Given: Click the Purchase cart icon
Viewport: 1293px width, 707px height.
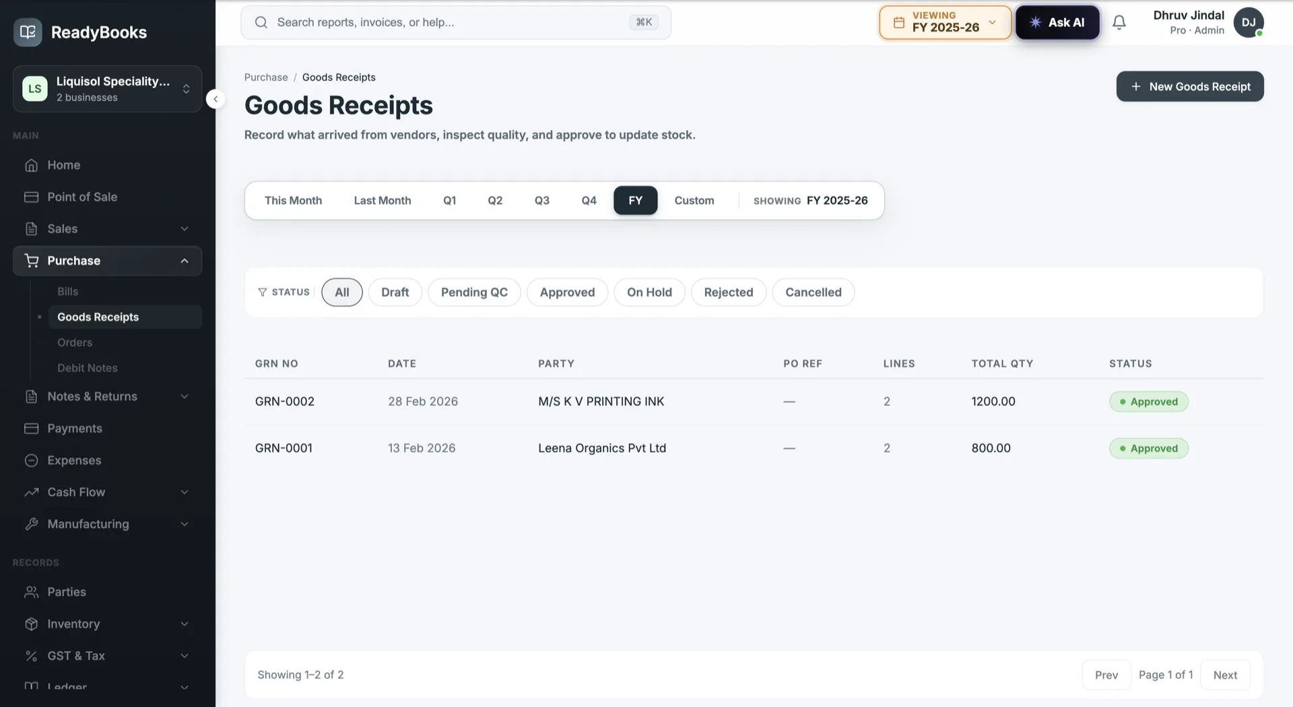Looking at the screenshot, I should (31, 261).
